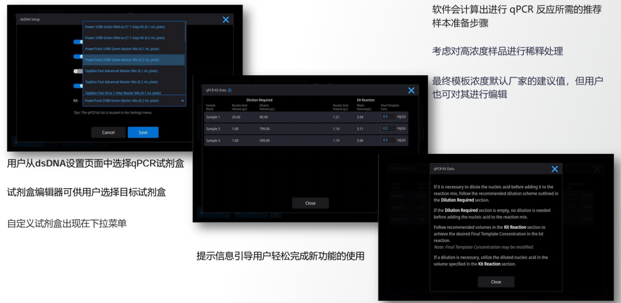Pick TaqMan Fast Advanced Master Mix (0.2 mL plate)
The width and height of the screenshot is (621, 303).
pyautogui.click(x=133, y=81)
